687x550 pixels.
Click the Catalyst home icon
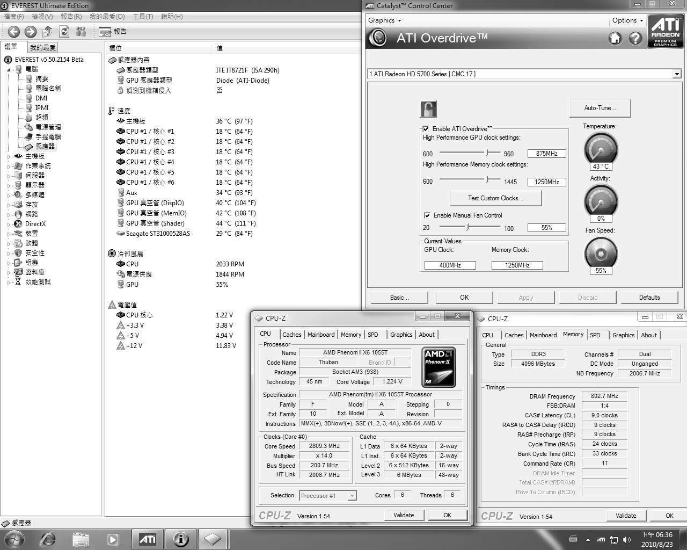tap(615, 38)
